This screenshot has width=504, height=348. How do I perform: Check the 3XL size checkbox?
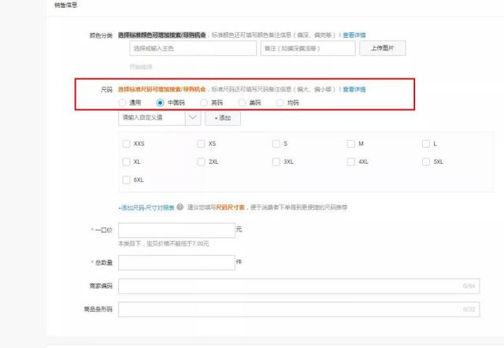(x=276, y=161)
